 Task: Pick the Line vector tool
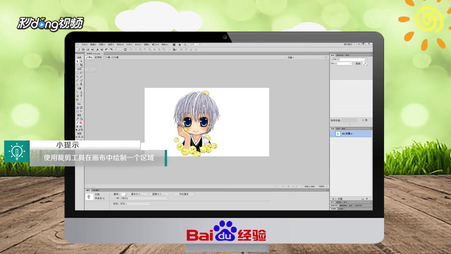pyautogui.click(x=77, y=92)
